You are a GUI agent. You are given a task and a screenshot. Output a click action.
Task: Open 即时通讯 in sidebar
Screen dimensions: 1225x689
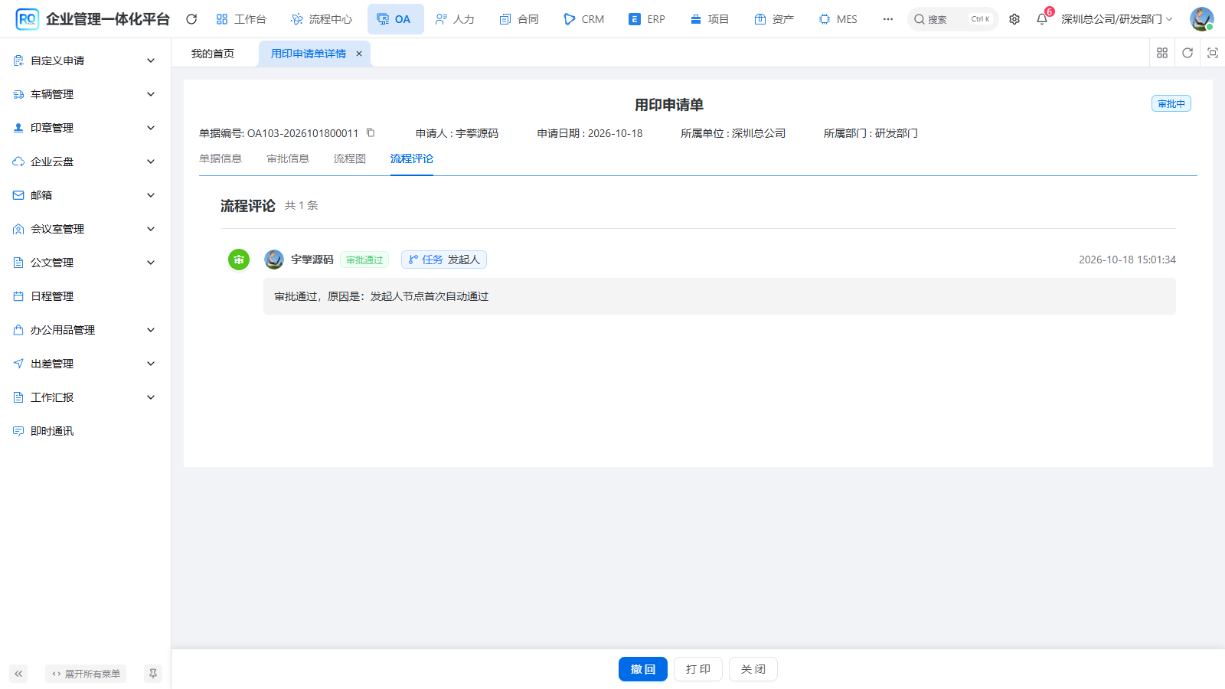[x=85, y=431]
